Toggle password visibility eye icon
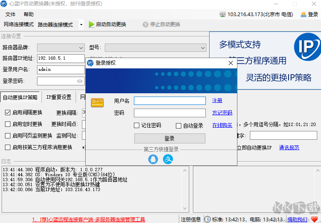The width and height of the screenshot is (321, 223). (x=80, y=81)
